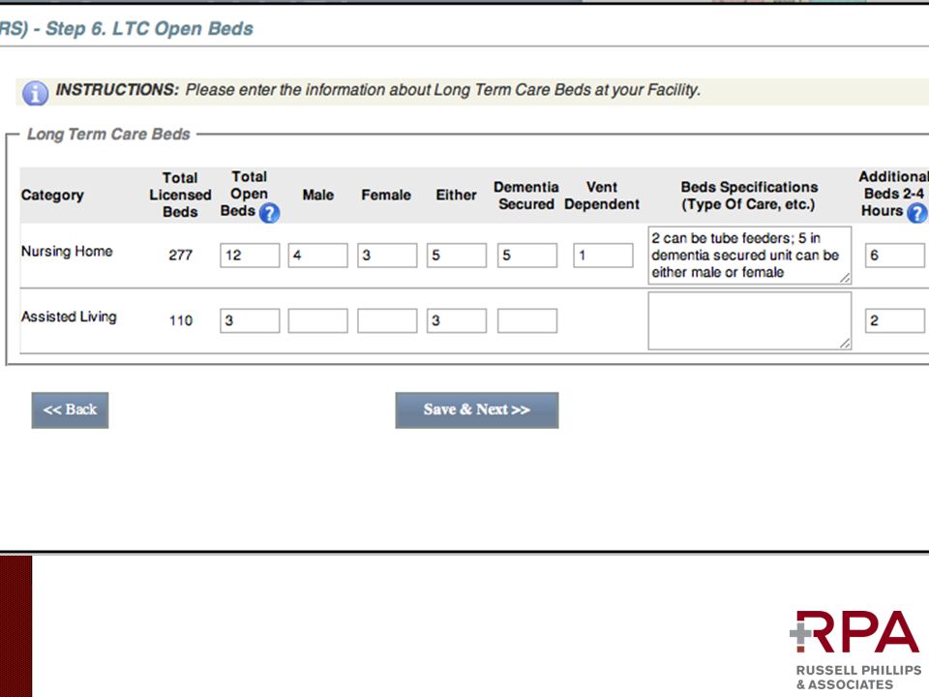Select Assisted Living Total Open Beds field
The image size is (929, 697).
250,320
